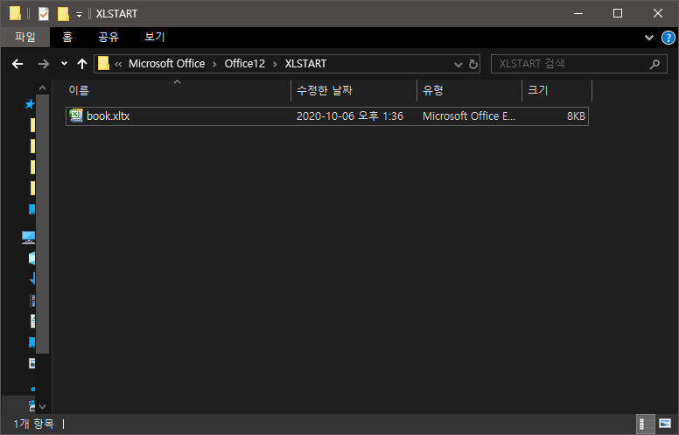Open Quick access star in navigation pane
679x435 pixels.
tap(29, 104)
